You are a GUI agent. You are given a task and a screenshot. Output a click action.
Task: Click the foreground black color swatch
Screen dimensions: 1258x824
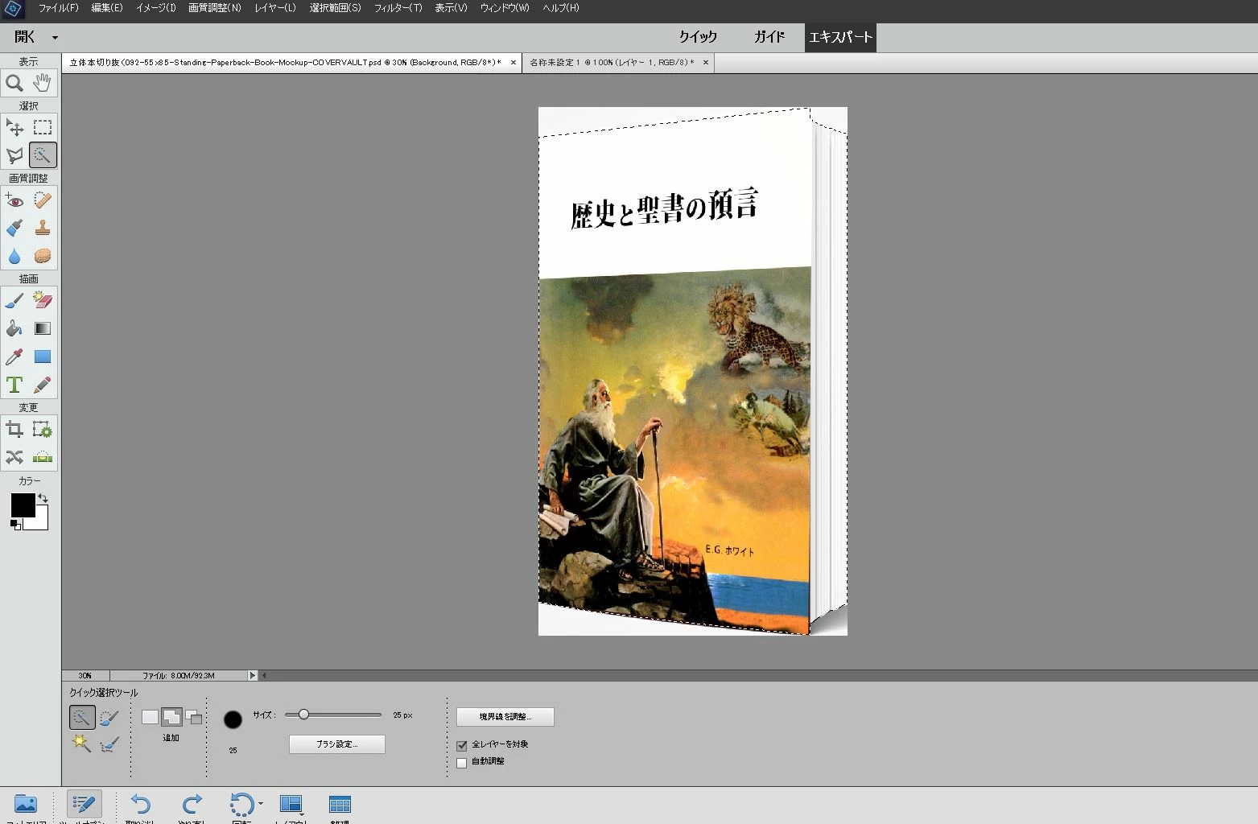[23, 505]
